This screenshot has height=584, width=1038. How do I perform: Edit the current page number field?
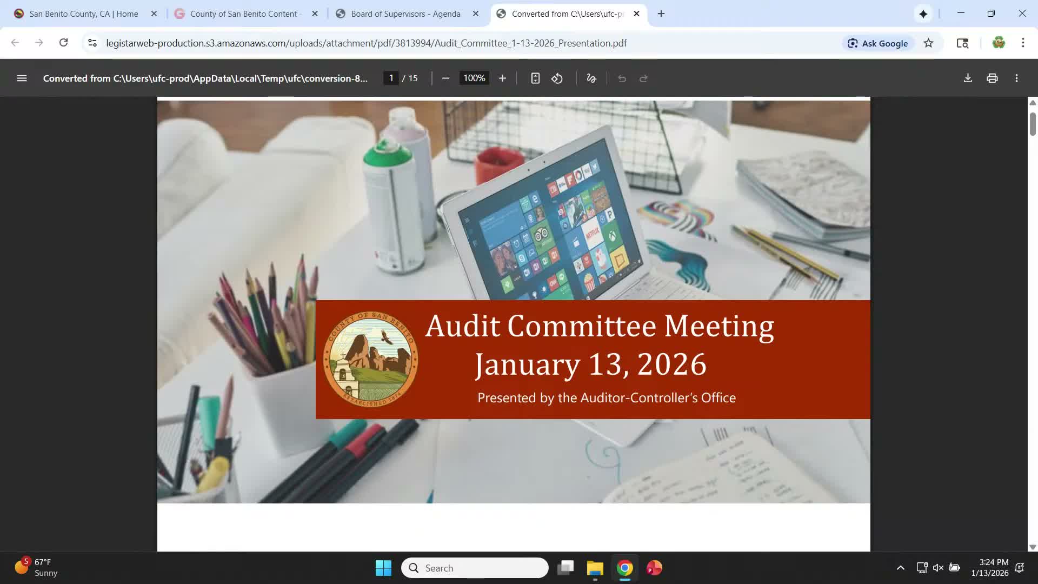pyautogui.click(x=391, y=78)
